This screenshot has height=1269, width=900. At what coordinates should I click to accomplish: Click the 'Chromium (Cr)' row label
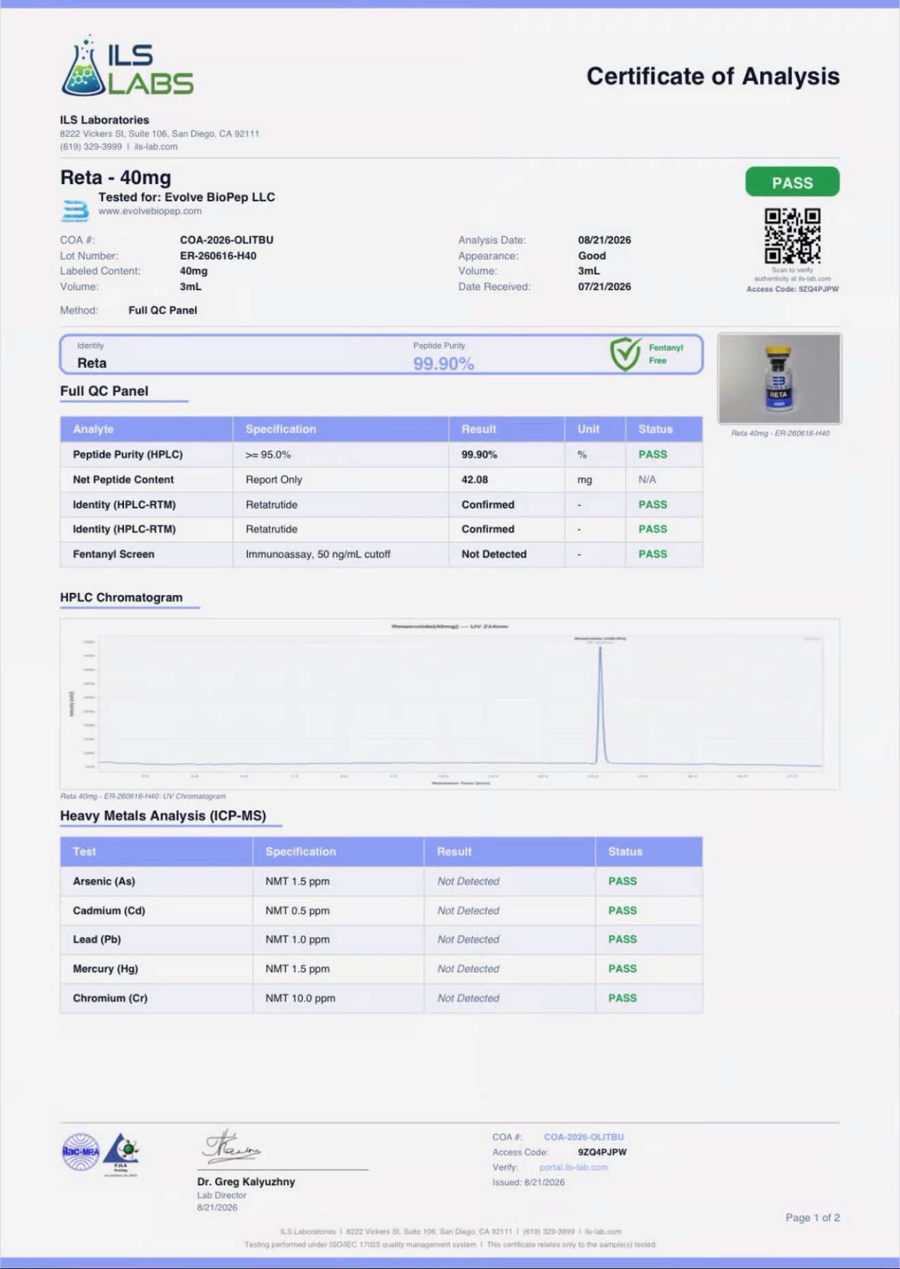click(x=110, y=998)
